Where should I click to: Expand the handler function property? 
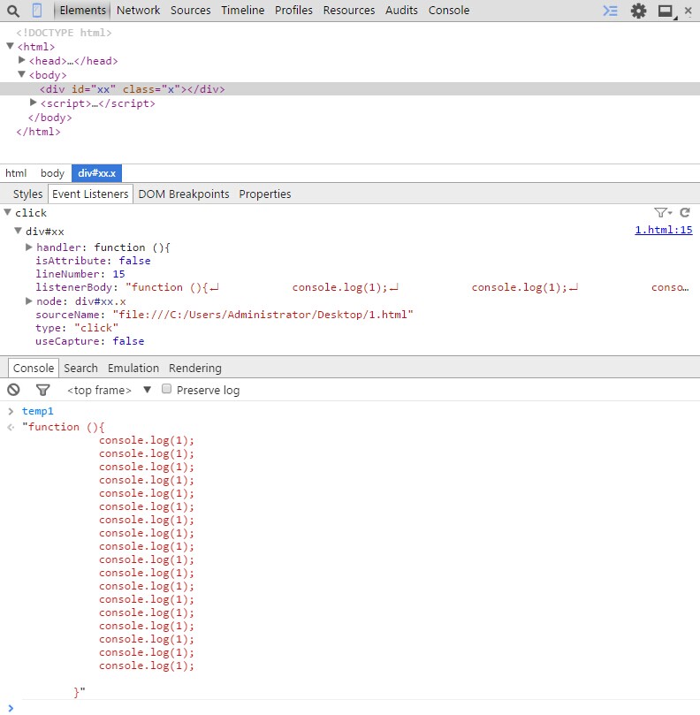[28, 247]
